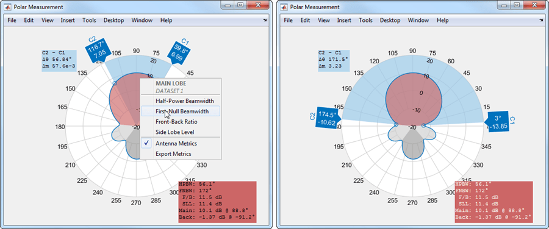Open Window menu in left window
Screen dimensions: 549x229
[x=142, y=20]
